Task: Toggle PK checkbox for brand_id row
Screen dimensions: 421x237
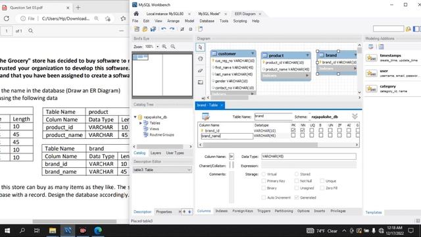Action: (293, 130)
